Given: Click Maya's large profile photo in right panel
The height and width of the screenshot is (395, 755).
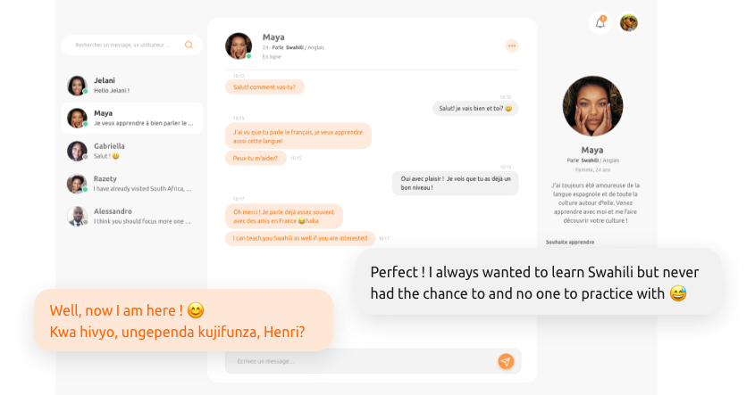Looking at the screenshot, I should coord(592,106).
